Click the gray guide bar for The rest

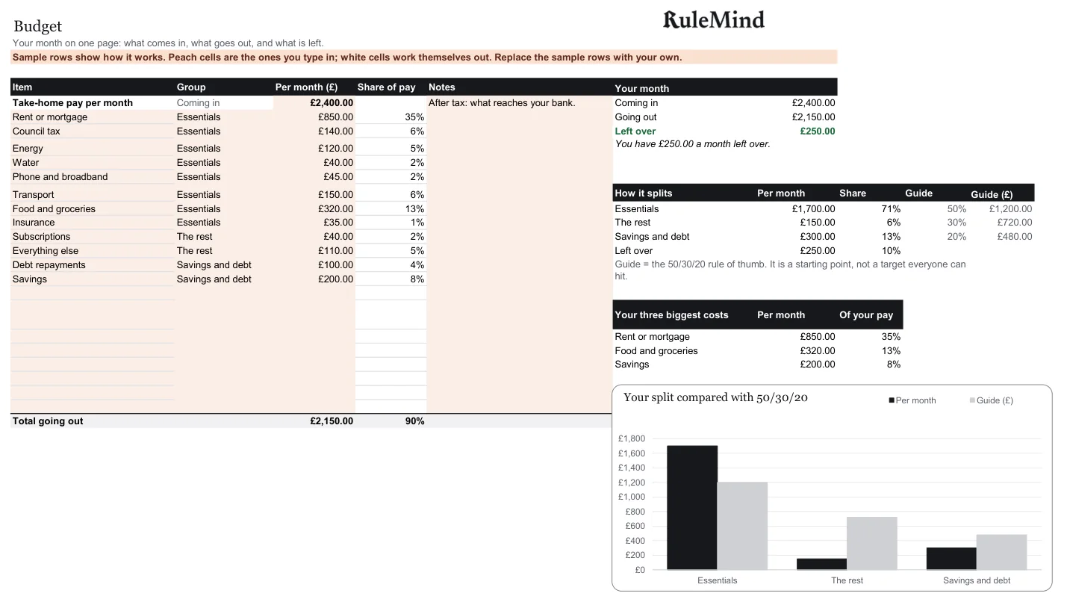(872, 544)
